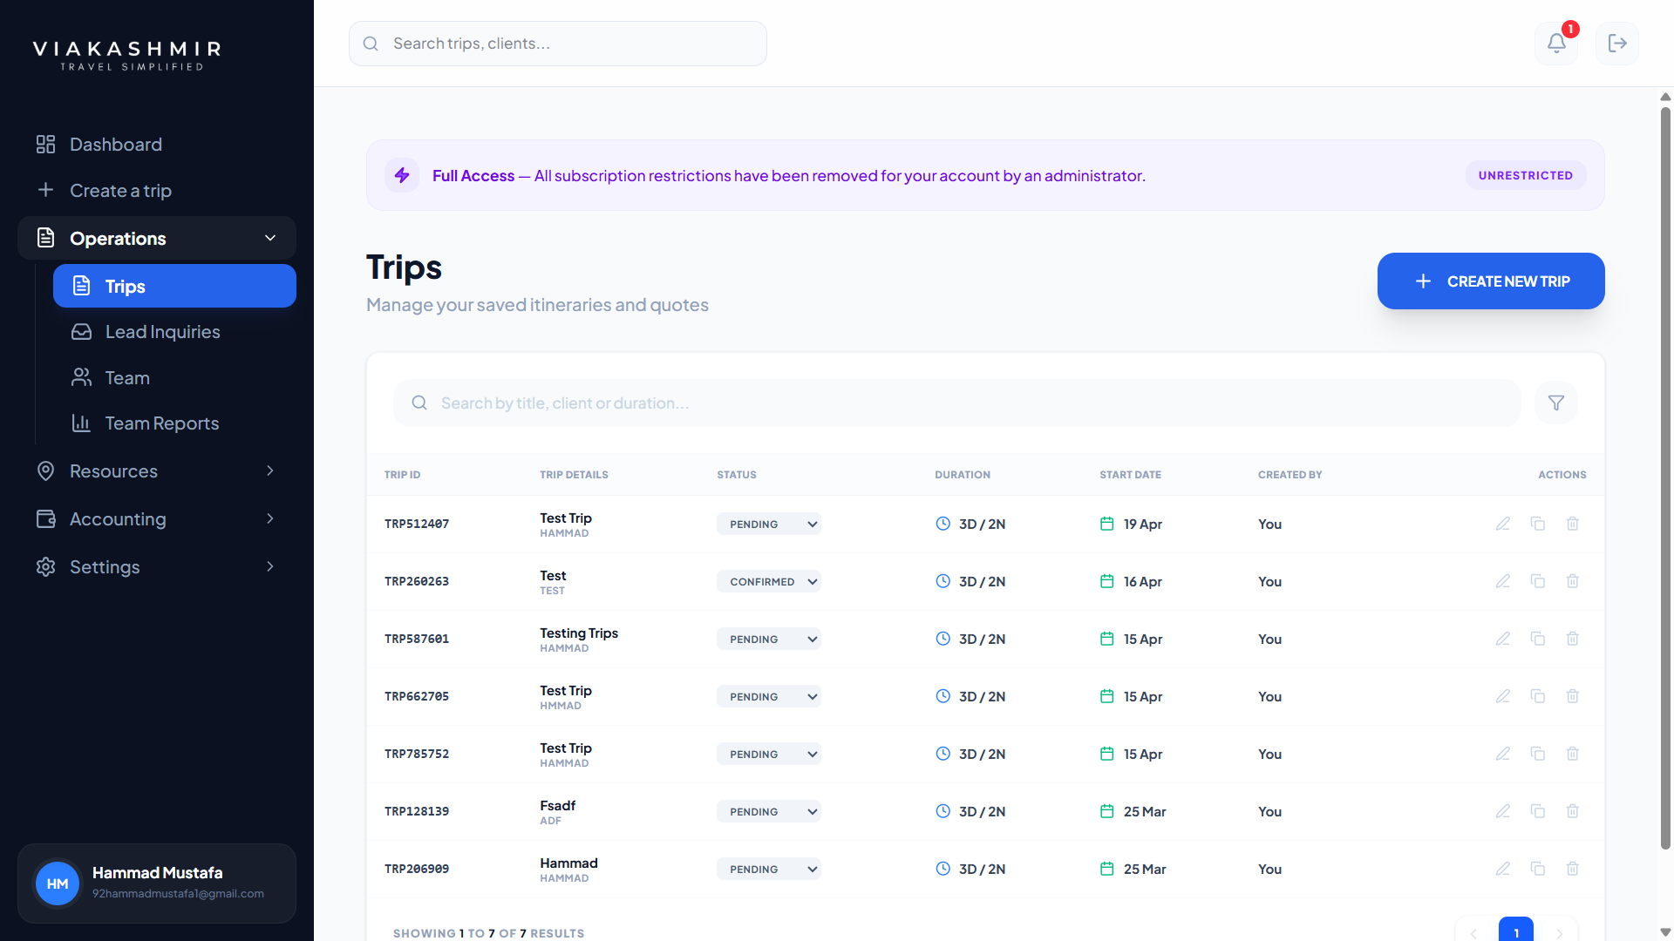1674x941 pixels.
Task: Open Hammad Mustafa profile card
Action: [157, 883]
